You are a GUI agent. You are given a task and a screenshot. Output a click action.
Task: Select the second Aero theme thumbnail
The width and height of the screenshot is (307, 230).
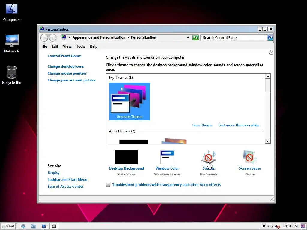[x=174, y=141]
